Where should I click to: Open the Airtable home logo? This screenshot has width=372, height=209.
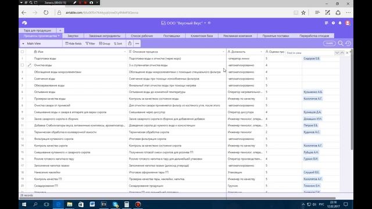[24, 23]
